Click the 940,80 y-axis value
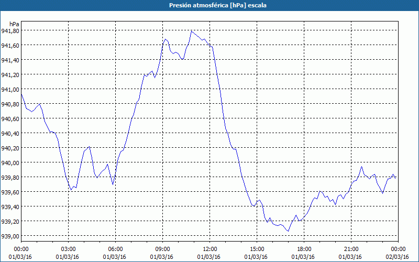Screen dimensions: 419x262 (10, 104)
